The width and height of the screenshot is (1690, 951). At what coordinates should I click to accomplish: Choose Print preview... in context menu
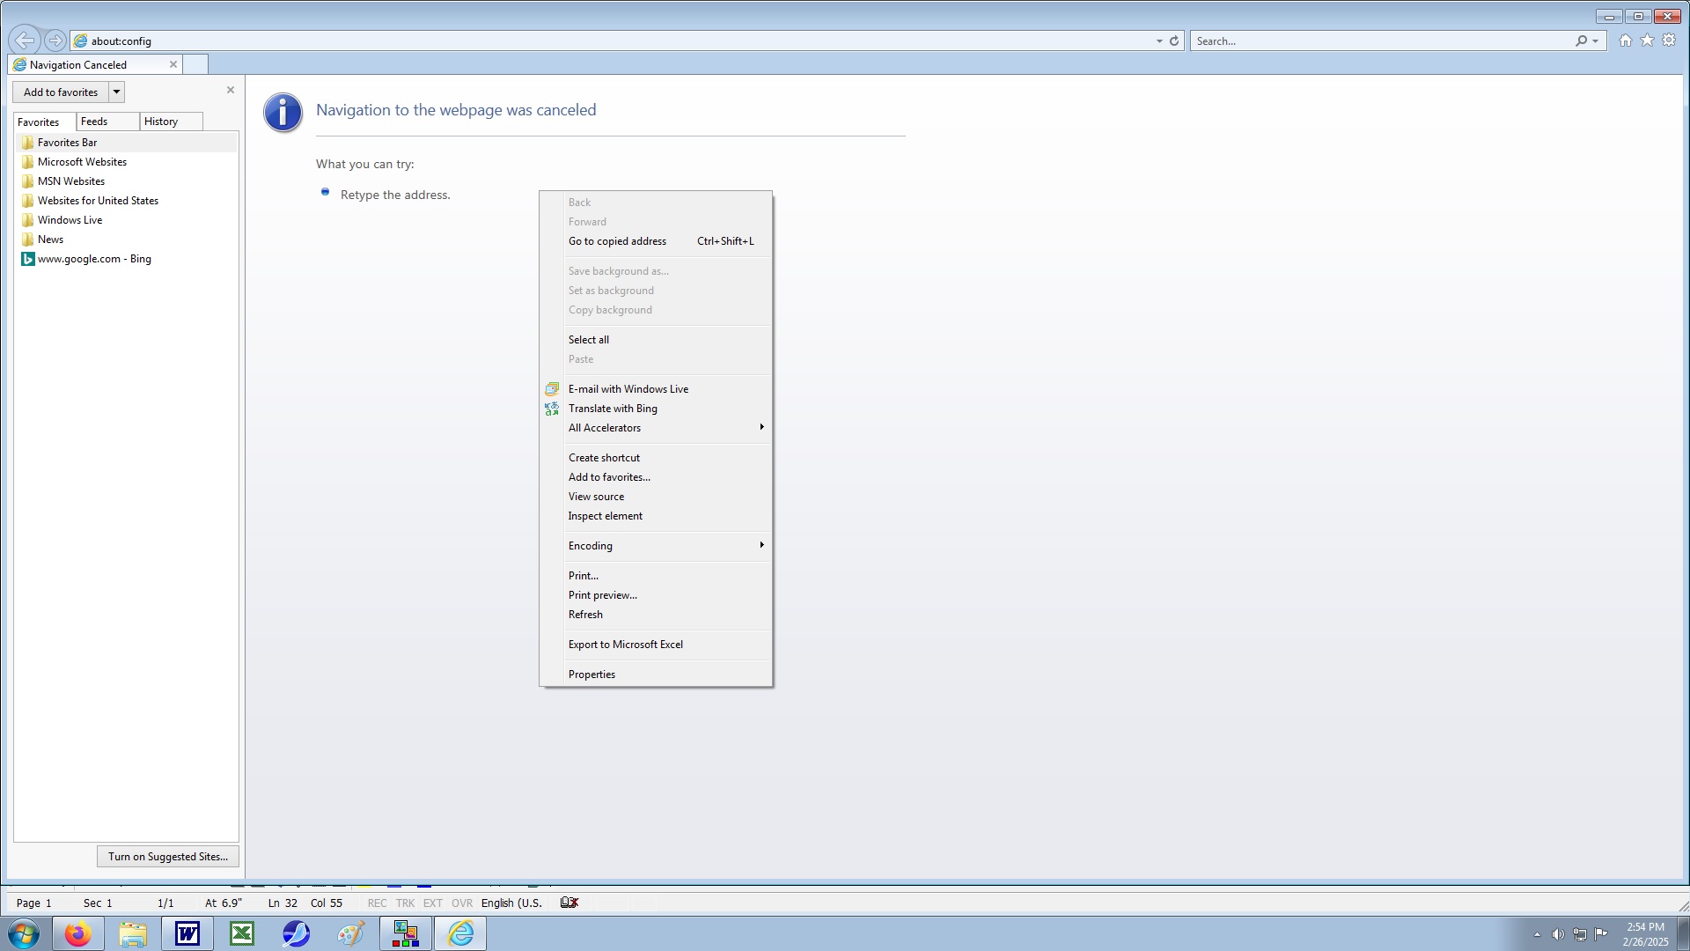[x=656, y=595]
